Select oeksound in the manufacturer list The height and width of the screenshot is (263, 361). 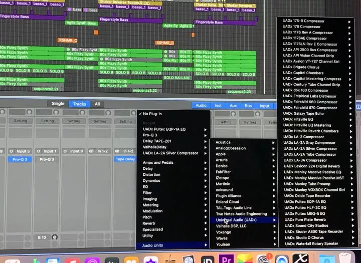point(224,190)
